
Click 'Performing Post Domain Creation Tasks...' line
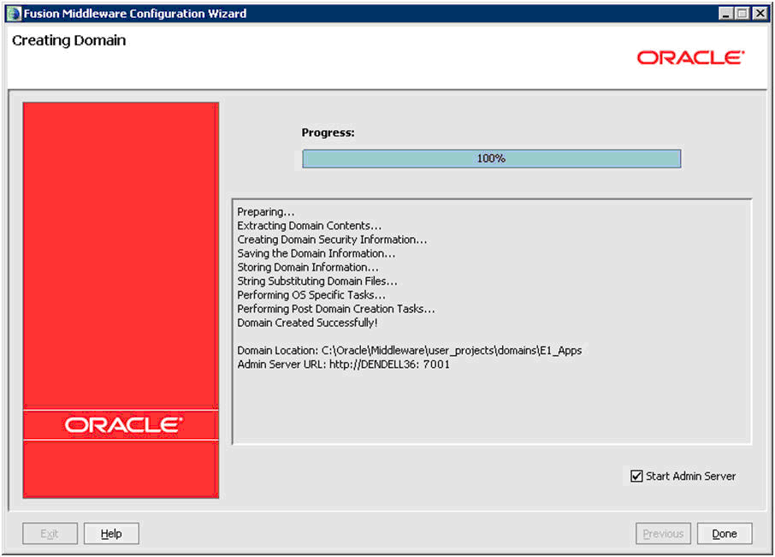click(336, 309)
